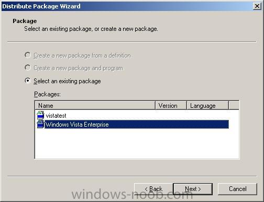Click empty white area of Packages list
Screen dimensions: 264x202
[x=137, y=143]
